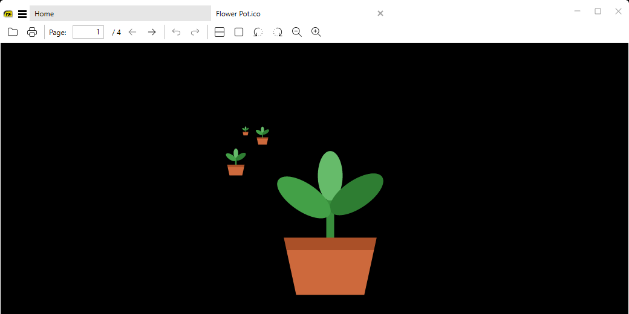Click the redo arrow icon
The height and width of the screenshot is (314, 629).
(x=195, y=32)
